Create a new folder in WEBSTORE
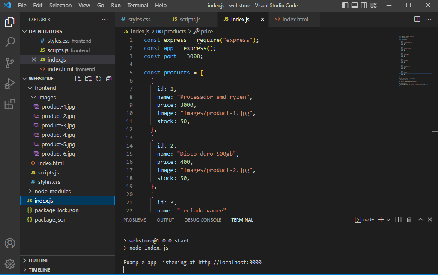The image size is (438, 275). tap(88, 79)
